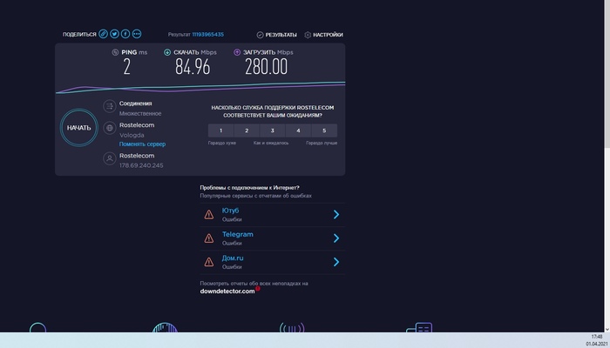Rate Rostelecom support as 2
Screen dimensions: 610x348
(247, 130)
